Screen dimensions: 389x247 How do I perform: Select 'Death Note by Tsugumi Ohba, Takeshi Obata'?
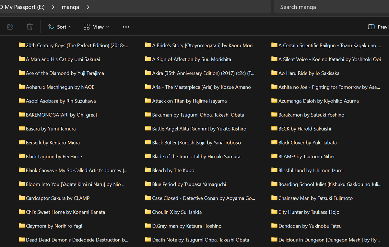201,240
